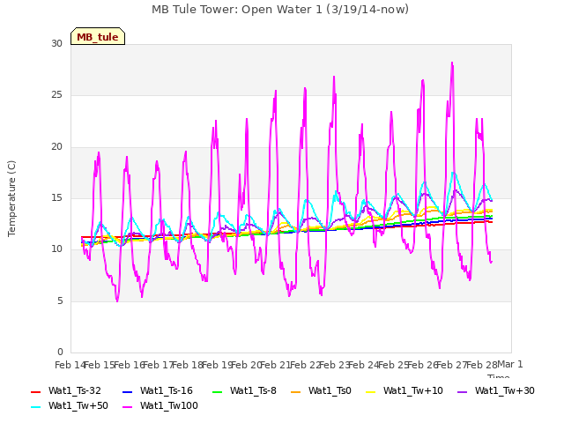The width and height of the screenshot is (564, 423).
Task: Select the Wat1_Ts-8 legend label
Action: 253,391
